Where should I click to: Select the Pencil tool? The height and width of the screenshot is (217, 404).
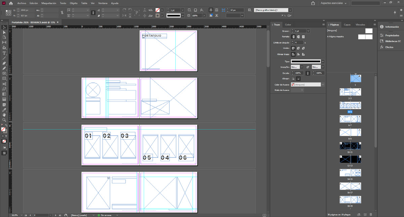point(4,68)
